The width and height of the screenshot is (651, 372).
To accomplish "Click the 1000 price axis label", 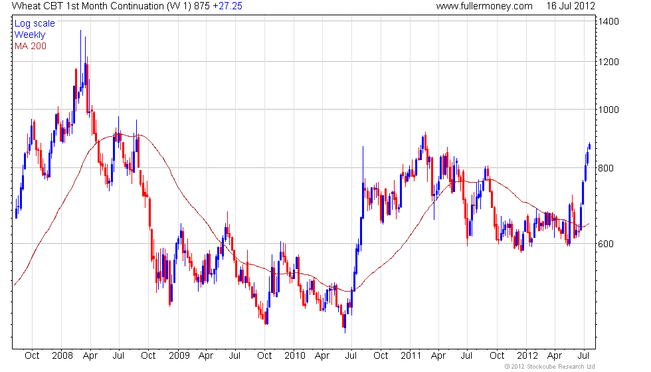I will click(x=608, y=110).
